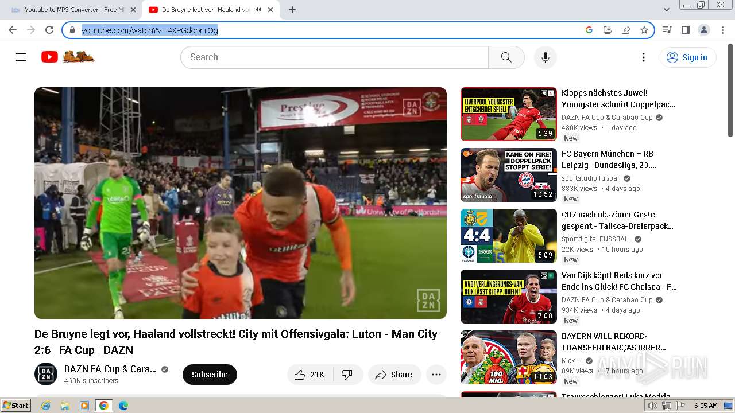
Task: Click the Share button
Action: [x=394, y=375]
